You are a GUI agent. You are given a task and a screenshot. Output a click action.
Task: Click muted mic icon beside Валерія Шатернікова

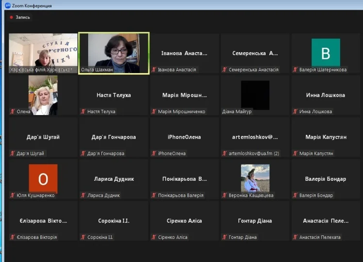[295, 70]
